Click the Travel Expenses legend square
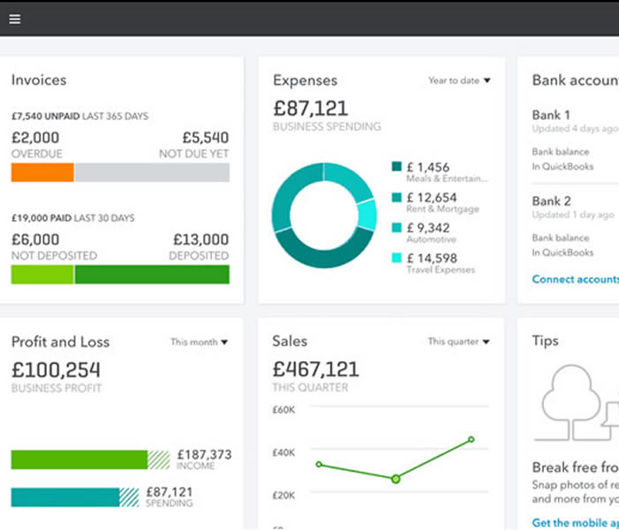 click(x=396, y=258)
